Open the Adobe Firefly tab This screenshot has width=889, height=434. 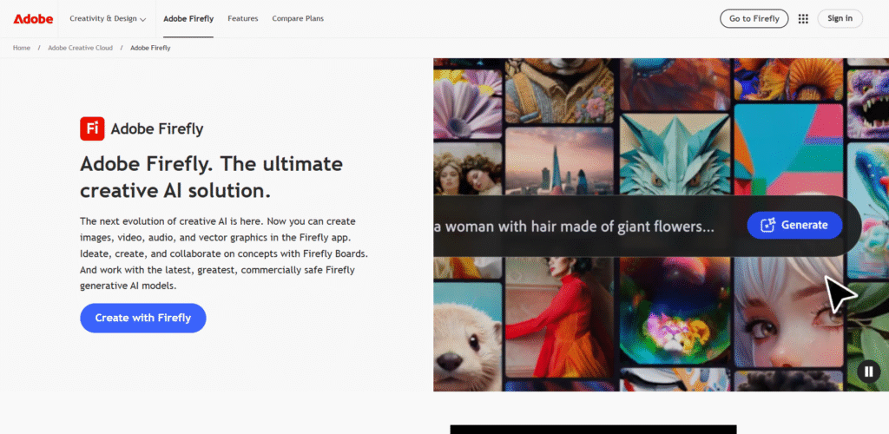[188, 19]
